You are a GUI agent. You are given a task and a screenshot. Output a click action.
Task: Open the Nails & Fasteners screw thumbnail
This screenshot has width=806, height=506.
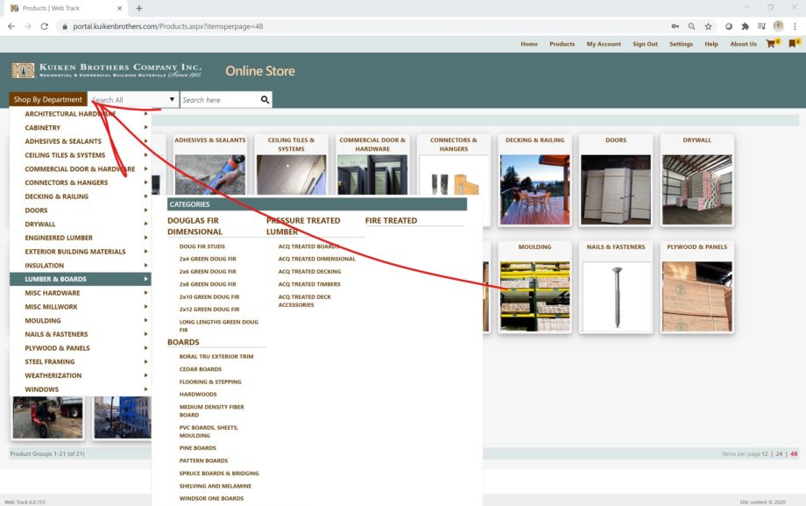pyautogui.click(x=616, y=297)
